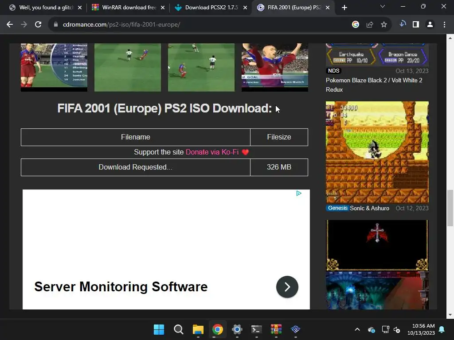
Task: Open PCSX2 app from taskbar
Action: pyautogui.click(x=295, y=329)
